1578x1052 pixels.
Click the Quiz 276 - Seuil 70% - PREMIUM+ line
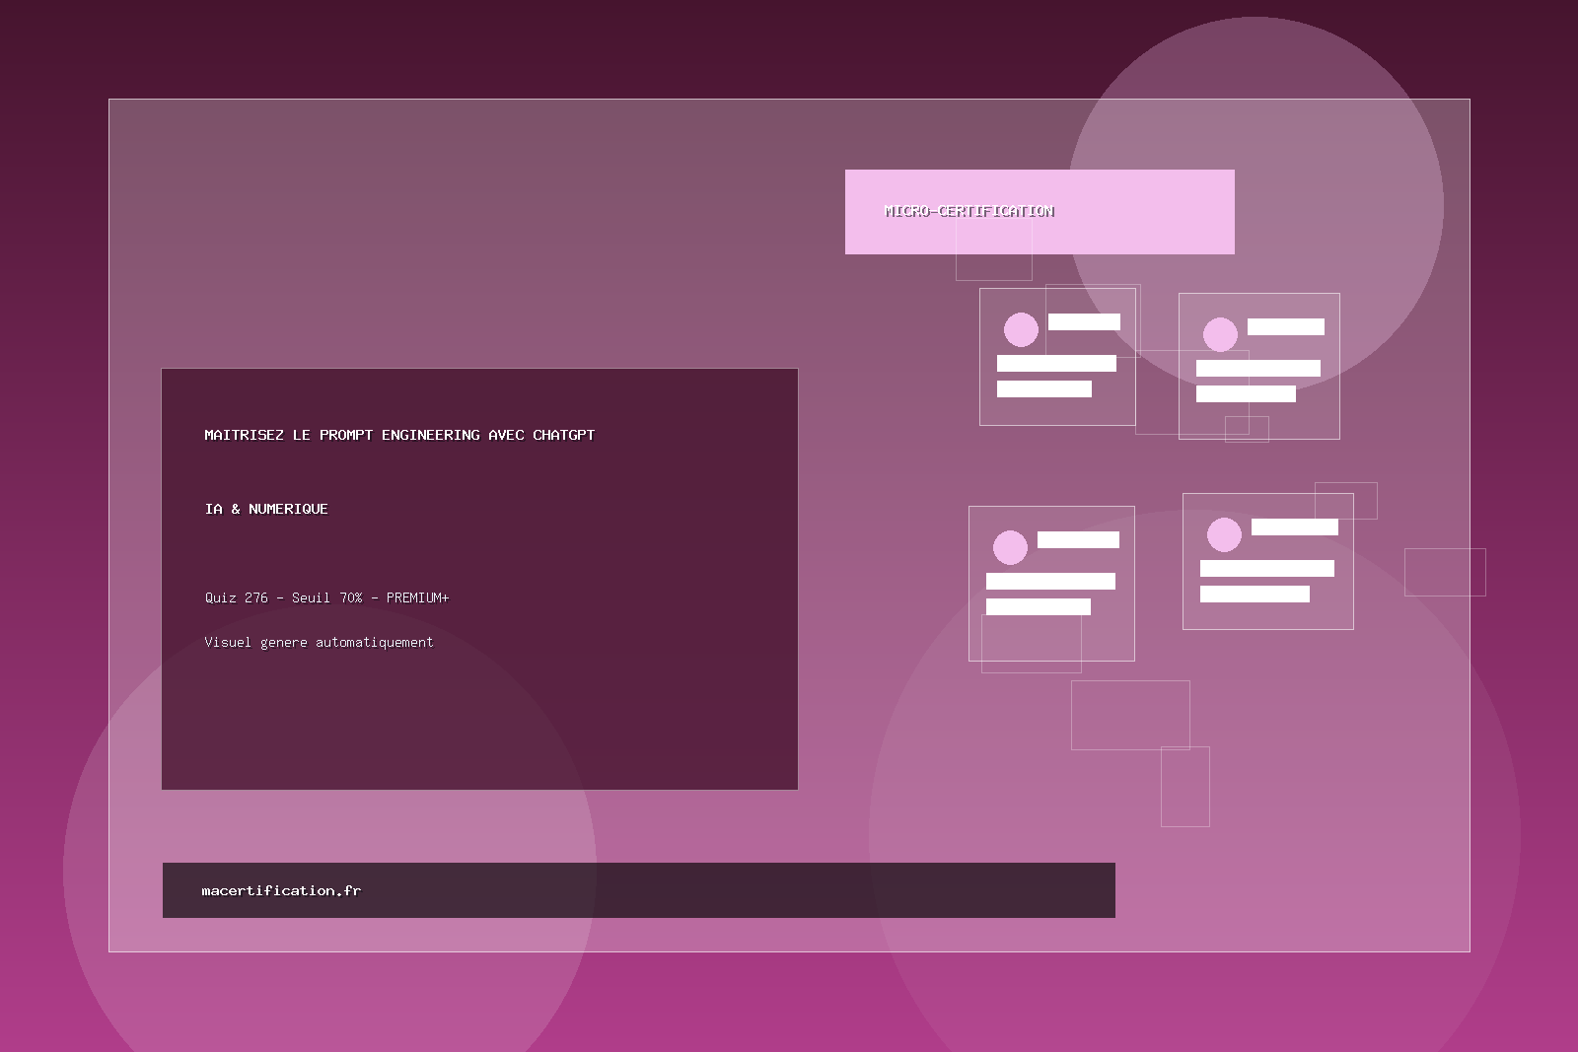(326, 597)
